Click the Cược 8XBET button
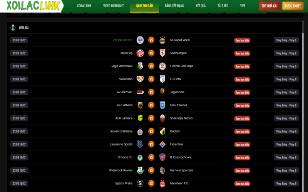This screenshot has width=308, height=192. click(293, 6)
